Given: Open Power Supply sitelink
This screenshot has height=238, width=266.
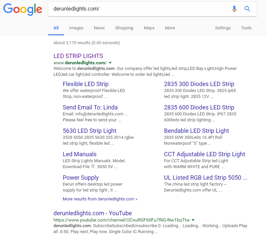Looking at the screenshot, I should click(x=81, y=178).
